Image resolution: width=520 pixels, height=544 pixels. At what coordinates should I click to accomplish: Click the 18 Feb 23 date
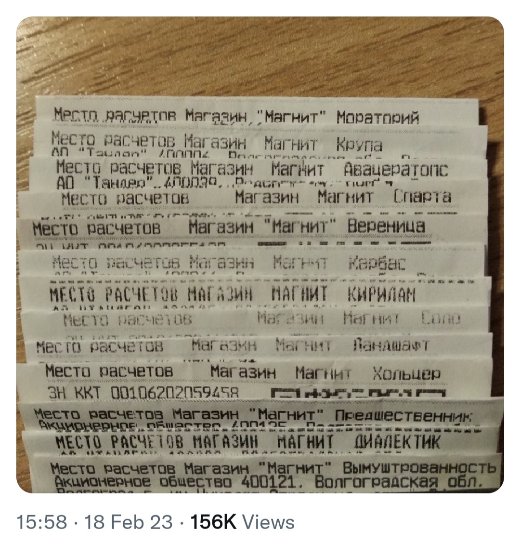[129, 522]
